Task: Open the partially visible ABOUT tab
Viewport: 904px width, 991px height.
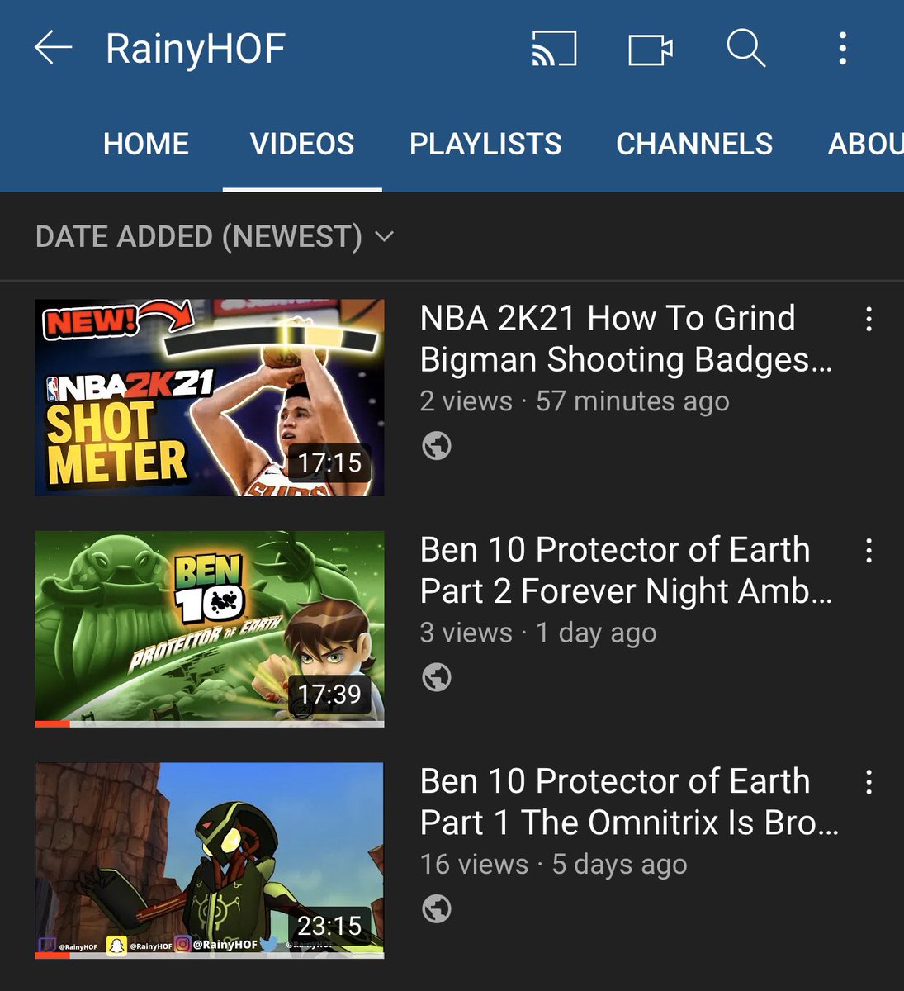Action: point(865,145)
